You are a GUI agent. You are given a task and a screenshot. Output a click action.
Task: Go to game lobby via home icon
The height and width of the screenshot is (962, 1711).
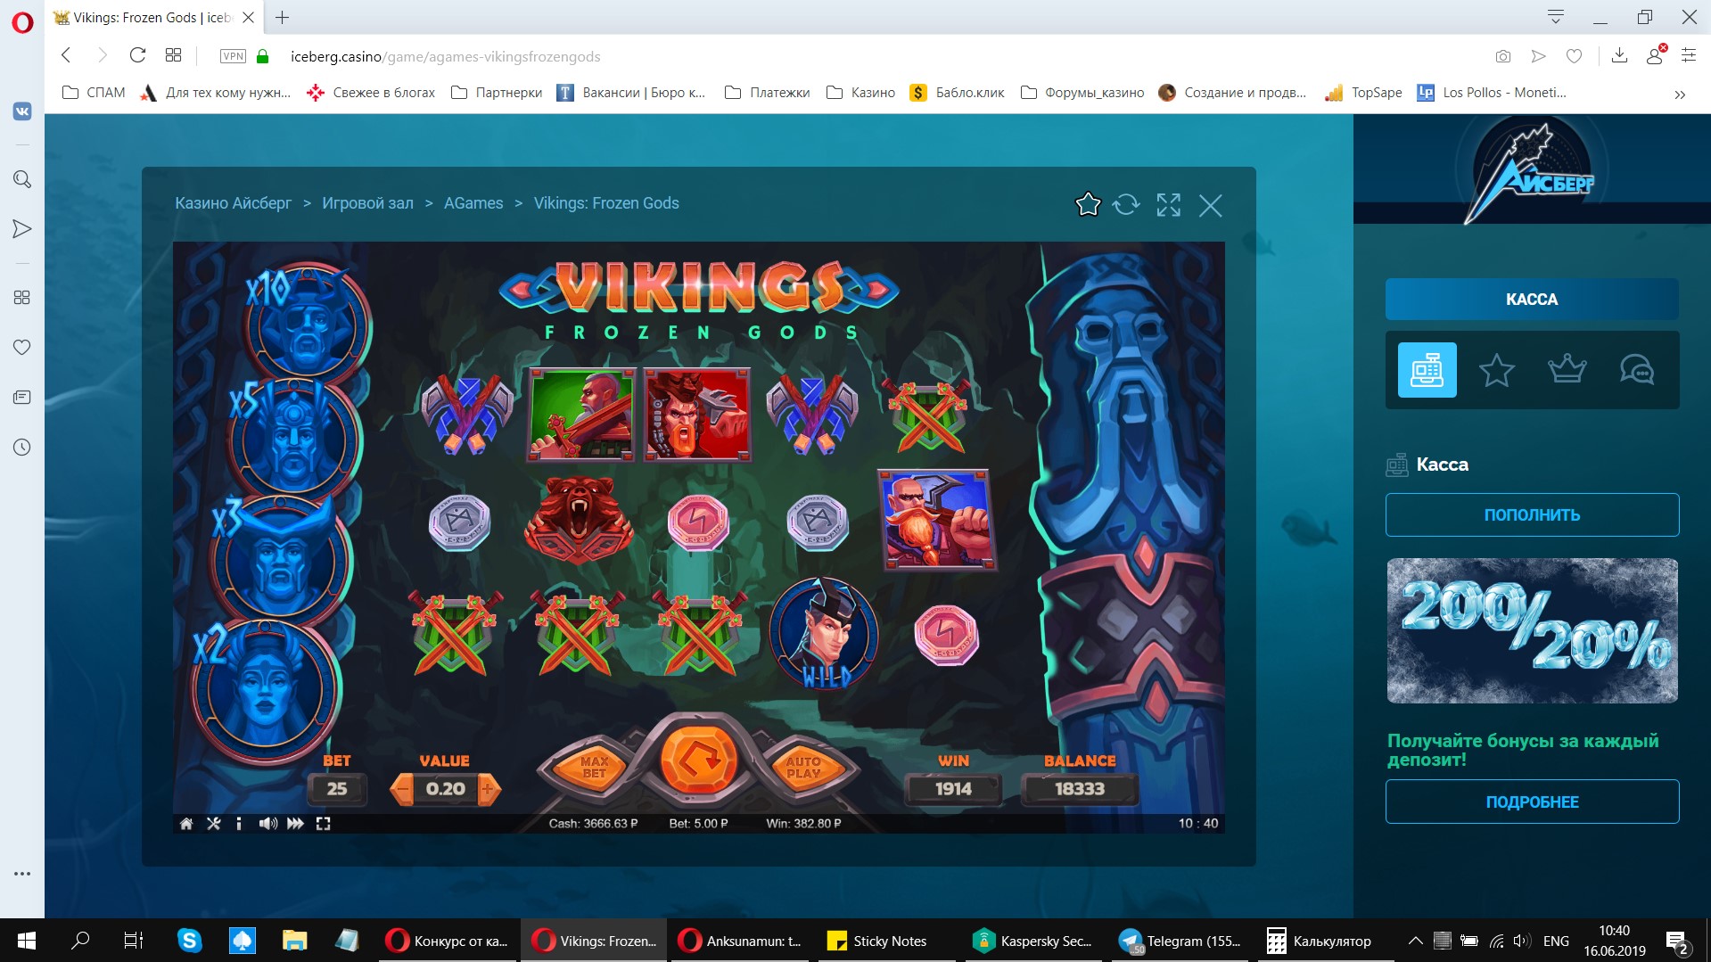[x=186, y=824]
